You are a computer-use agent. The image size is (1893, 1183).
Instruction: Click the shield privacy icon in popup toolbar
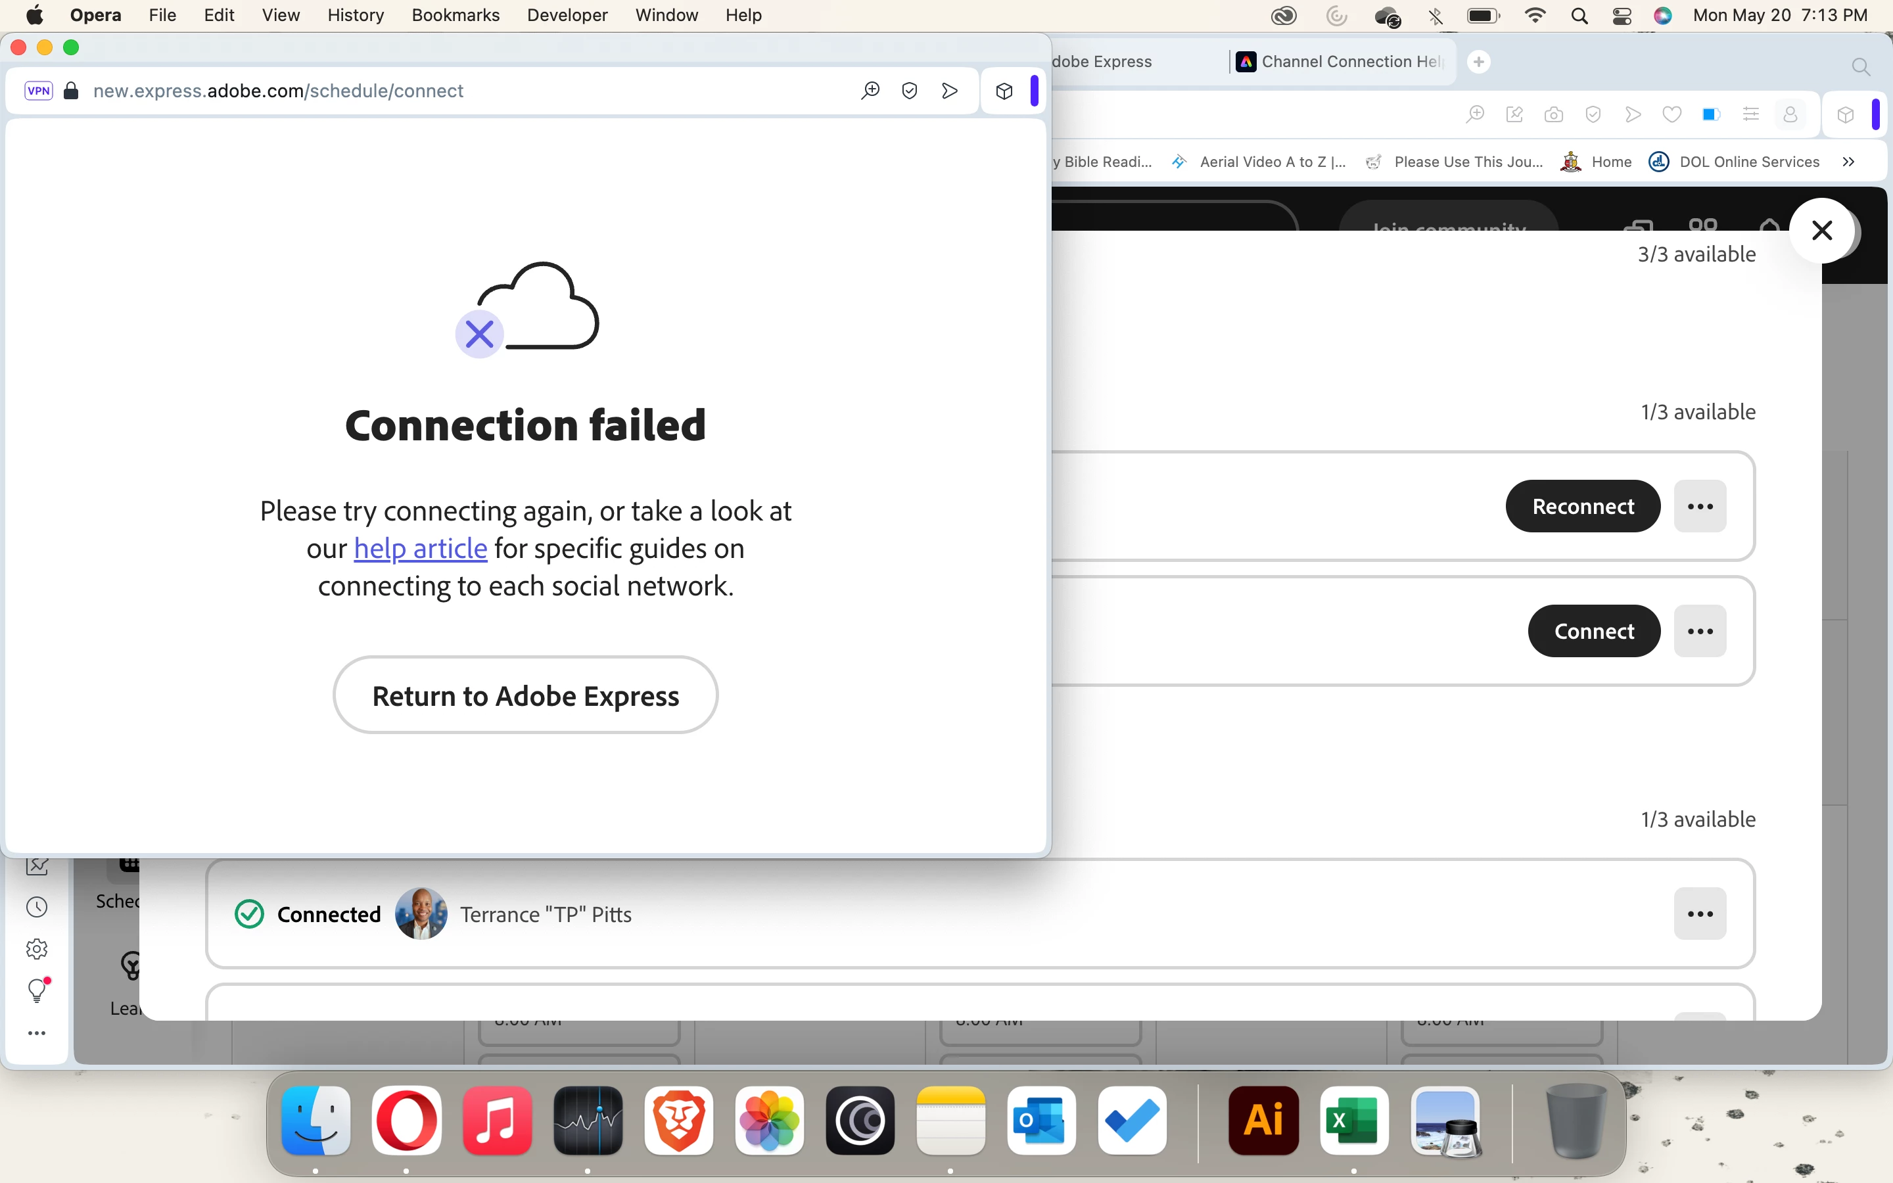909,91
